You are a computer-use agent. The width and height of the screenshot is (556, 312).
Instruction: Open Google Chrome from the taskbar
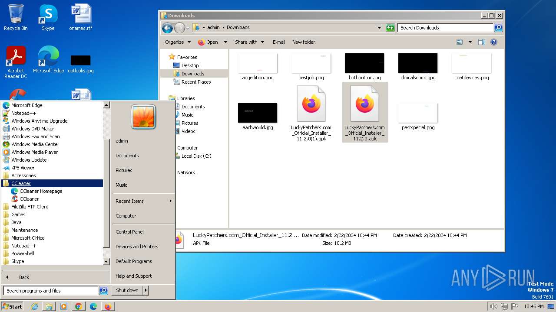(x=79, y=306)
